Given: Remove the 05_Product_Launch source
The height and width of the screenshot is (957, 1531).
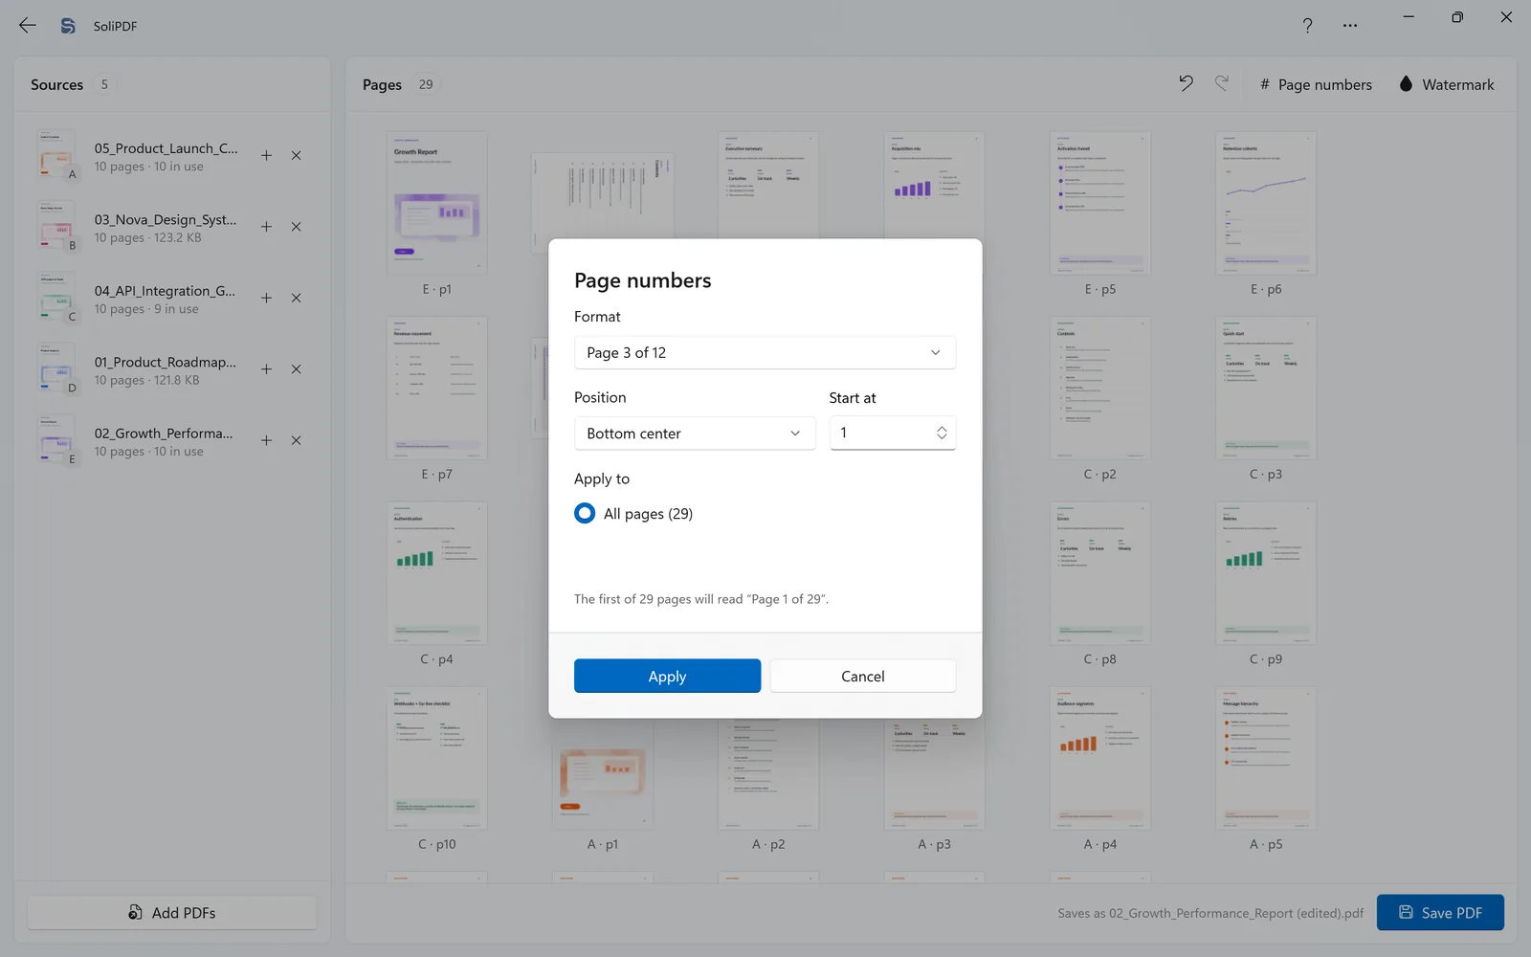Looking at the screenshot, I should [x=297, y=155].
